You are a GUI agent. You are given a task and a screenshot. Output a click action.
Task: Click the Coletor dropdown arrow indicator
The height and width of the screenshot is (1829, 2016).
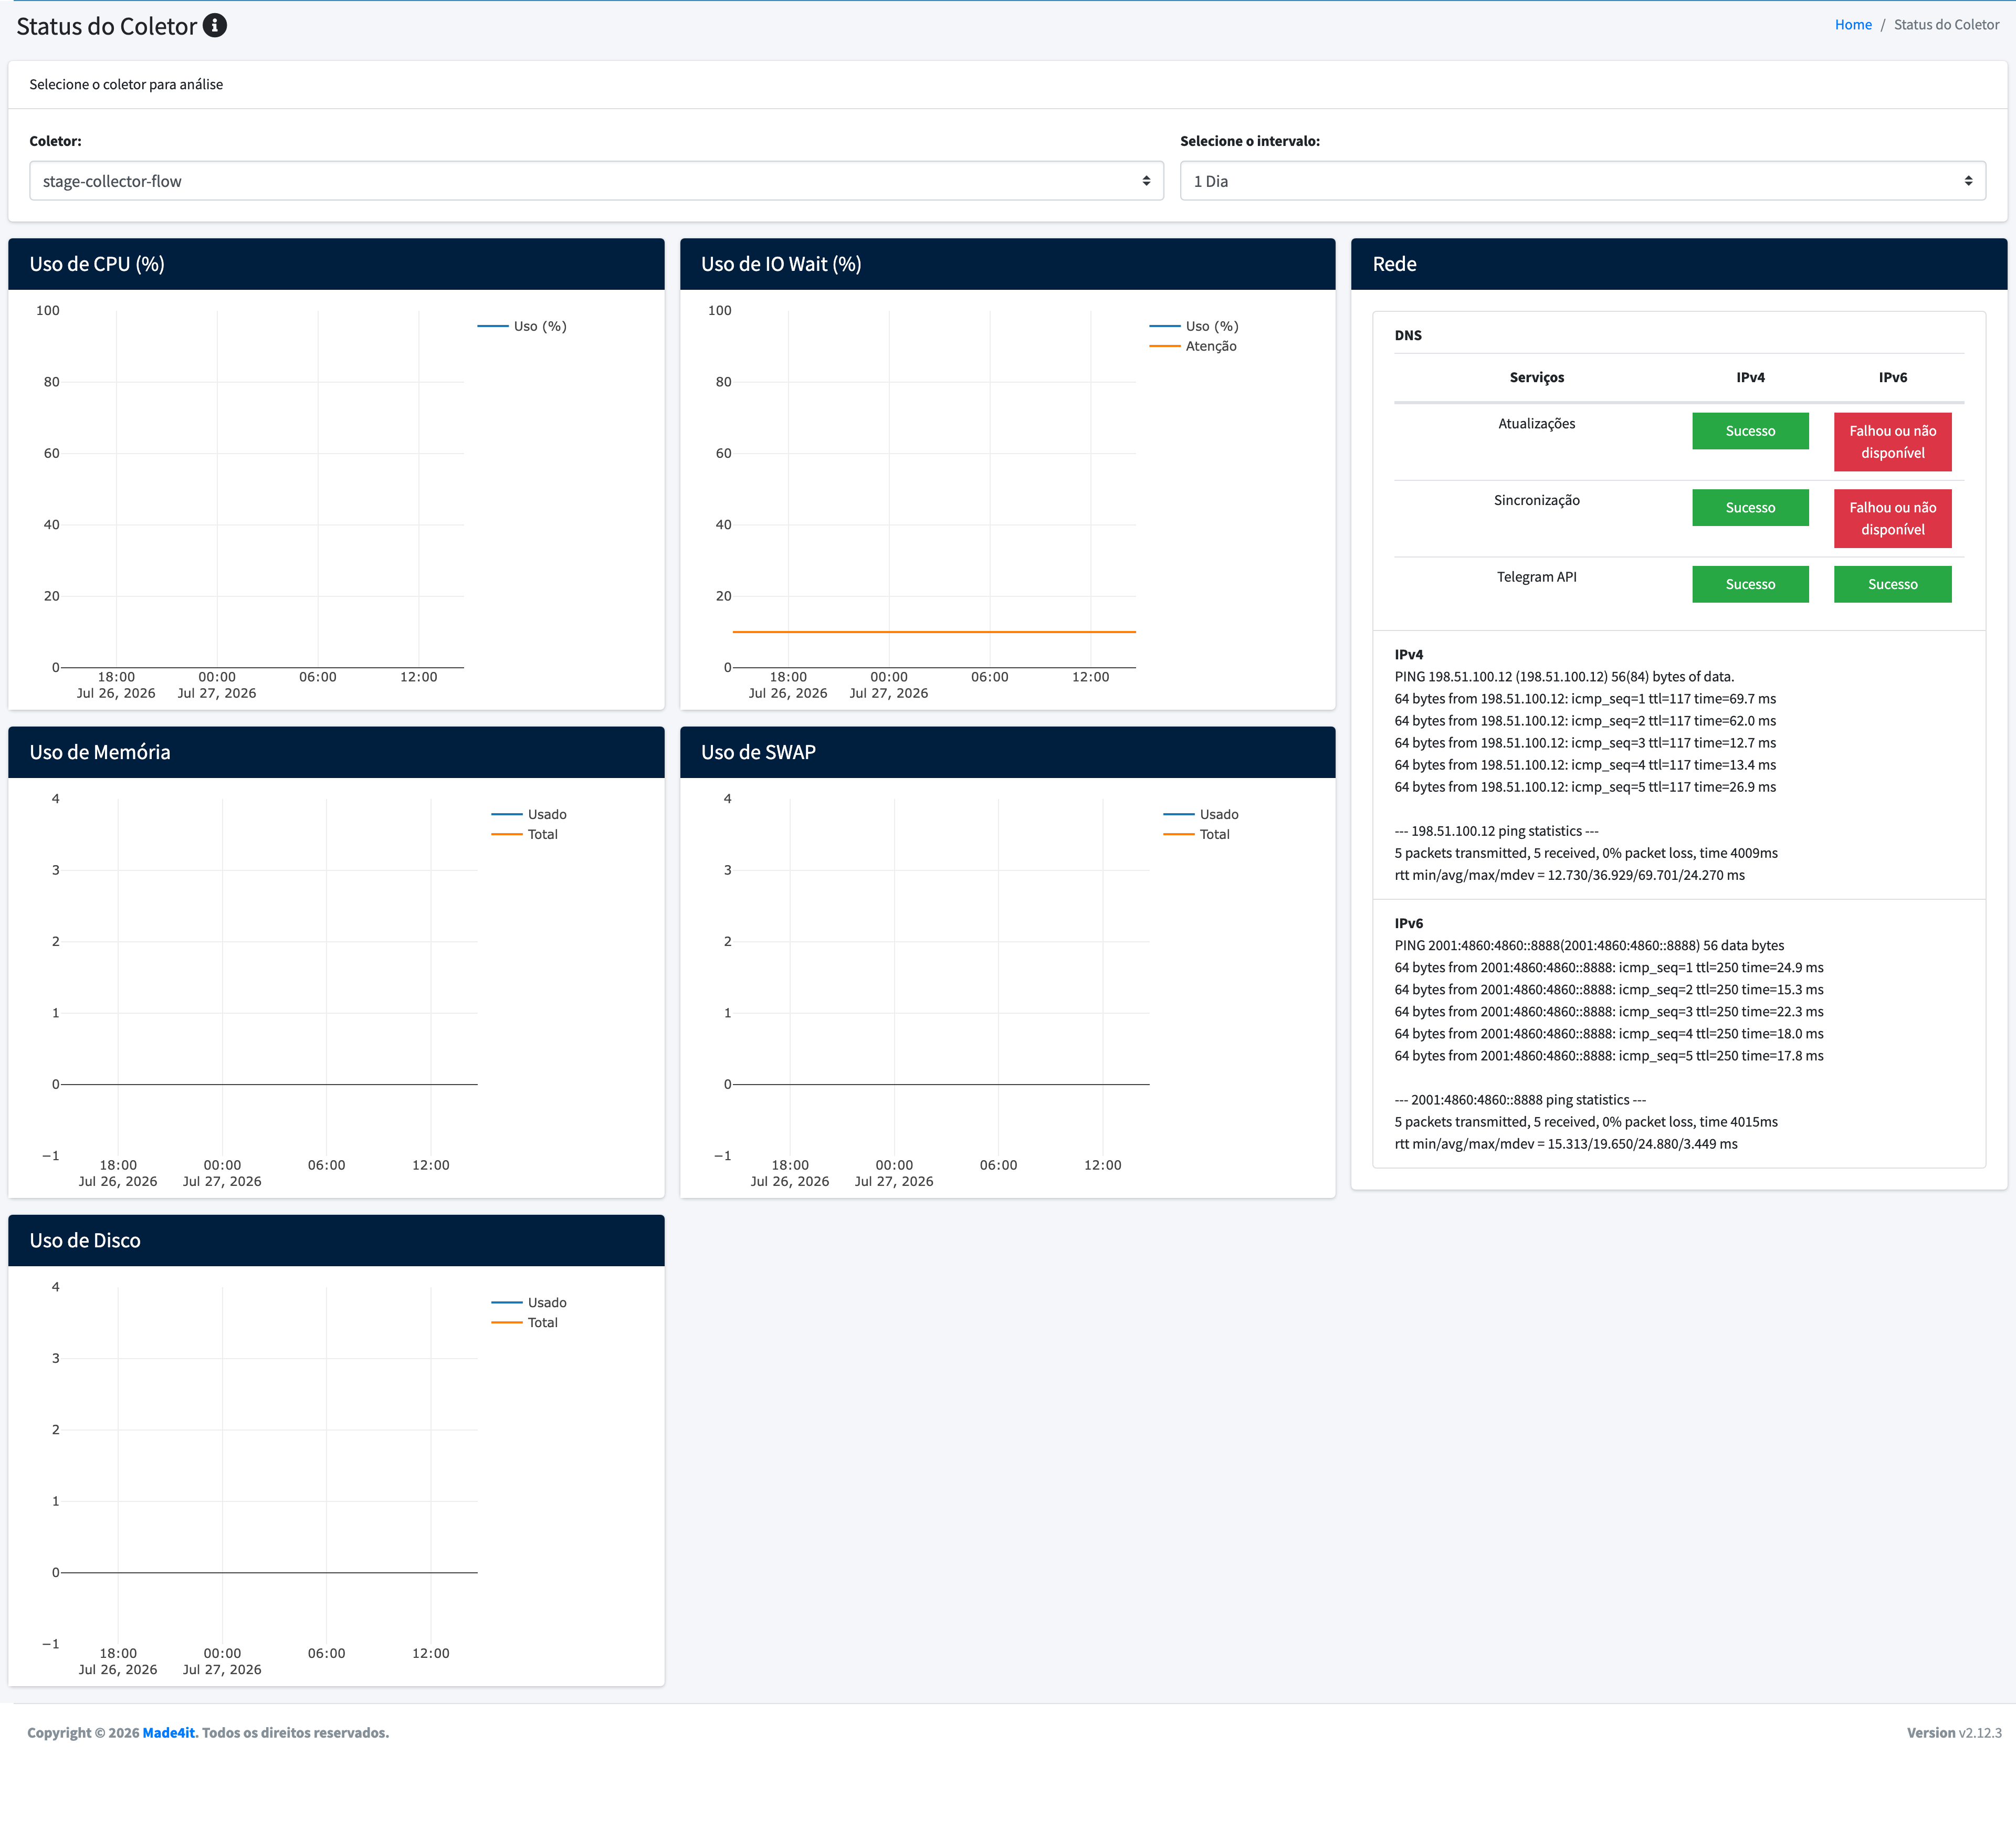pyautogui.click(x=1146, y=181)
